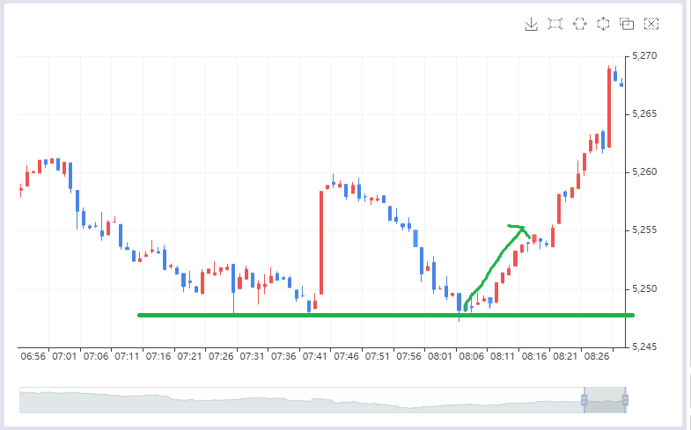Click the 5,245 price axis label
This screenshot has width=691, height=430.
pos(644,346)
